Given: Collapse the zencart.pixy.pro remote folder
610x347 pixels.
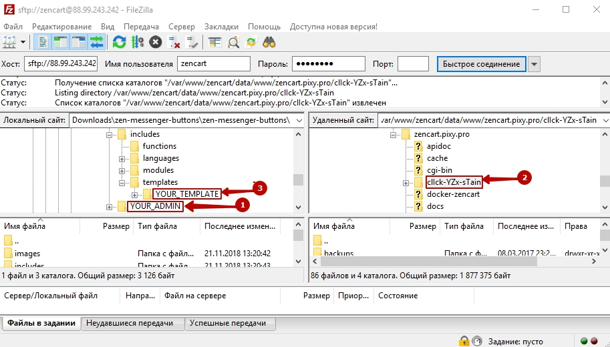Looking at the screenshot, I should pos(394,135).
